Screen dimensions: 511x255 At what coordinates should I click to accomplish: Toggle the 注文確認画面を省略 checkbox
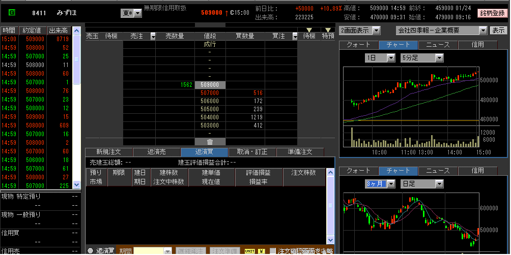[x=273, y=251]
